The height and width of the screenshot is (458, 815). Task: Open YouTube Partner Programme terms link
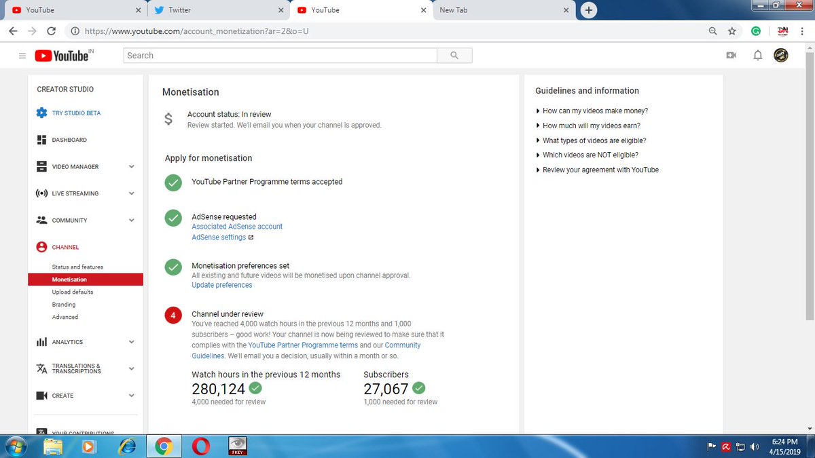(x=303, y=345)
